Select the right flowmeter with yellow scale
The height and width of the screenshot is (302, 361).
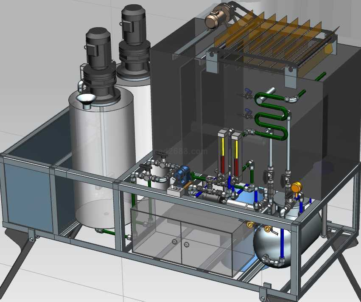coord(235,152)
